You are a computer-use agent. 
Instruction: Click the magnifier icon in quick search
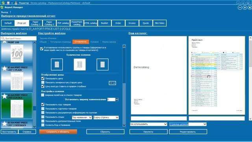3,38
